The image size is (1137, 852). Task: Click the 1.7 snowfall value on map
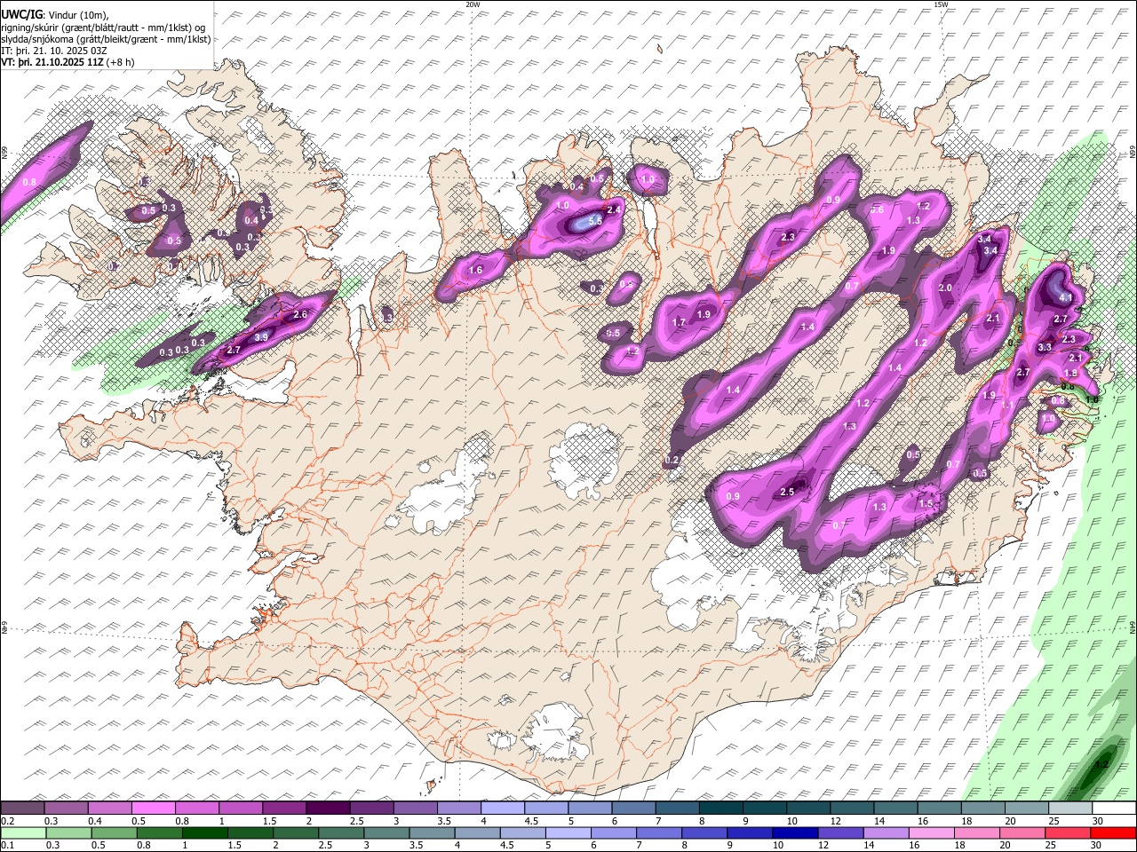tap(680, 322)
